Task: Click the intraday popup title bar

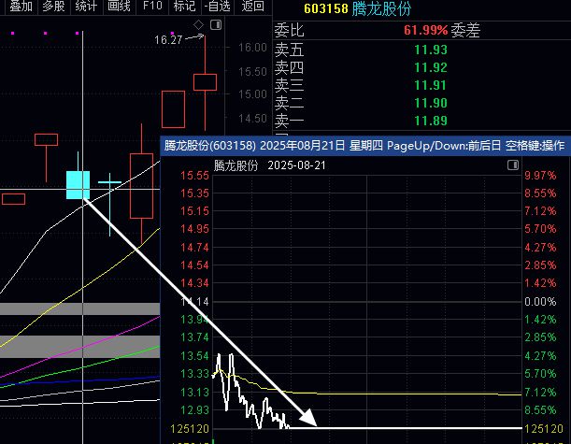Action: [365, 146]
